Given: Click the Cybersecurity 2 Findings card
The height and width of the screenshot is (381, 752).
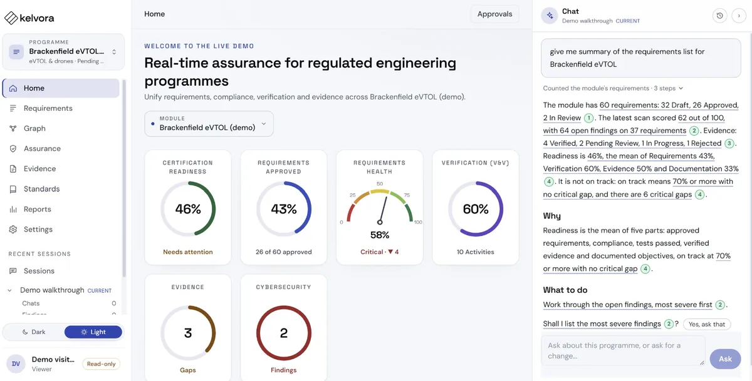Looking at the screenshot, I should (284, 327).
